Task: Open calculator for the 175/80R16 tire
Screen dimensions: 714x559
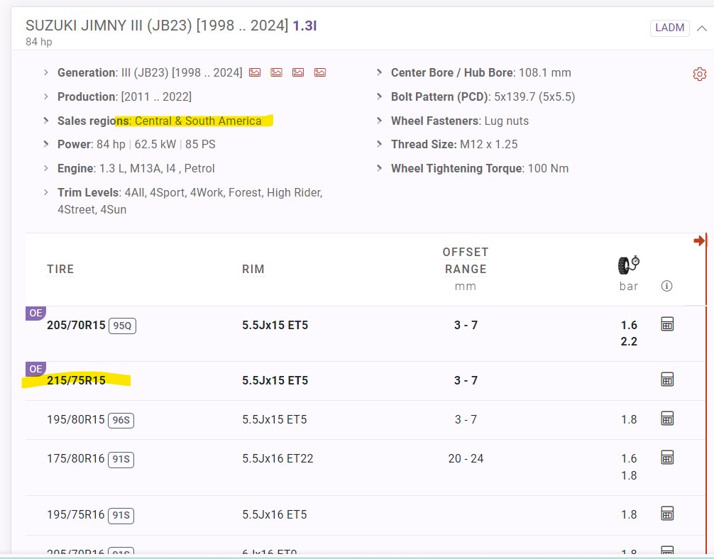Action: pyautogui.click(x=667, y=458)
